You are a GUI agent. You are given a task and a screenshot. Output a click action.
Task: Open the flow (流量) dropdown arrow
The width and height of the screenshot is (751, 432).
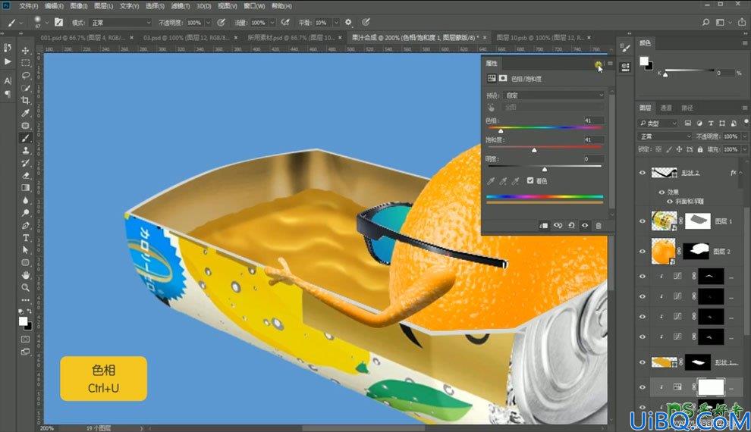[x=272, y=23]
